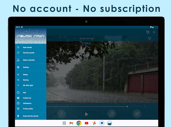Click Erase favorite sounds trash item

tap(31, 116)
